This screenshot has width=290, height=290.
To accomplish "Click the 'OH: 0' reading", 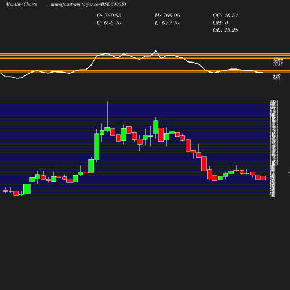I will click(220, 23).
